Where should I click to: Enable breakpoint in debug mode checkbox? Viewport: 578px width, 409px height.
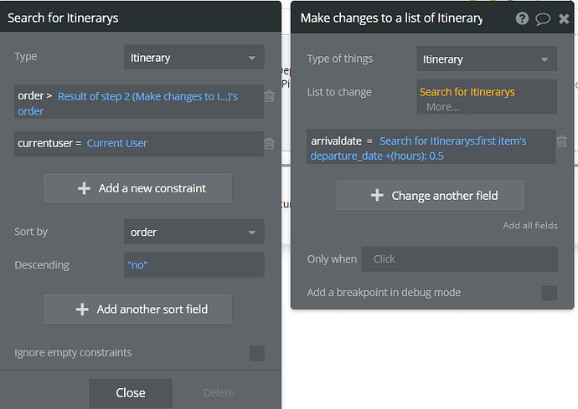550,293
